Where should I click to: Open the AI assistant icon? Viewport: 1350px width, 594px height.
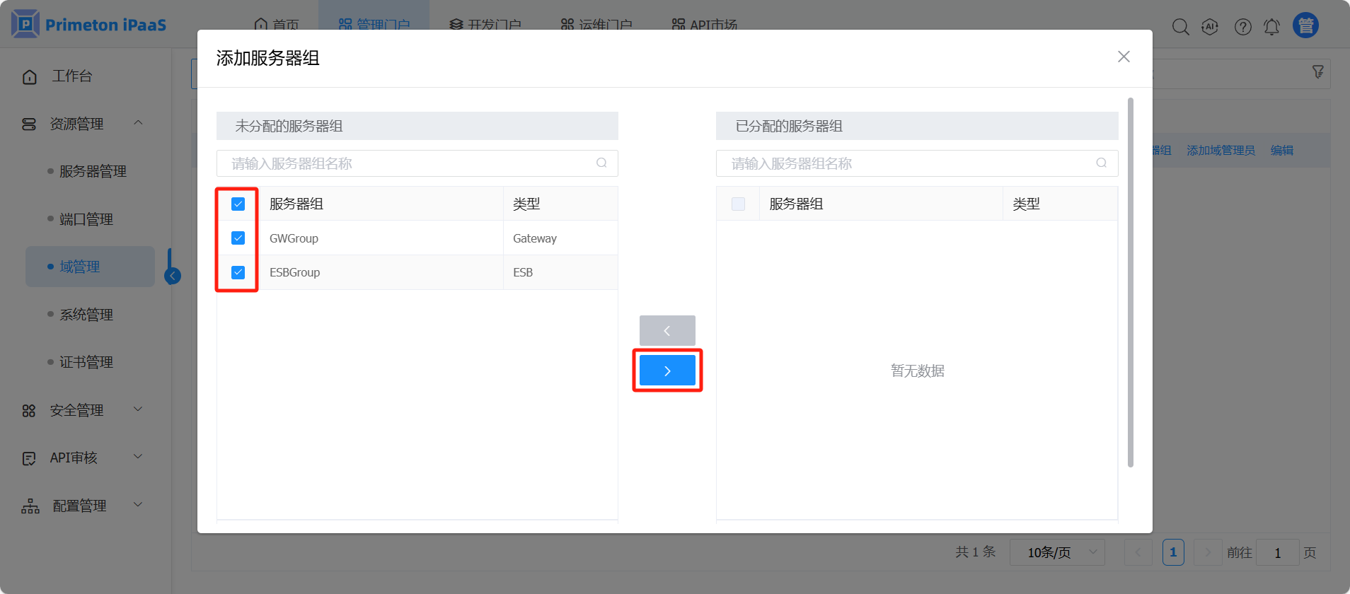pos(1210,27)
